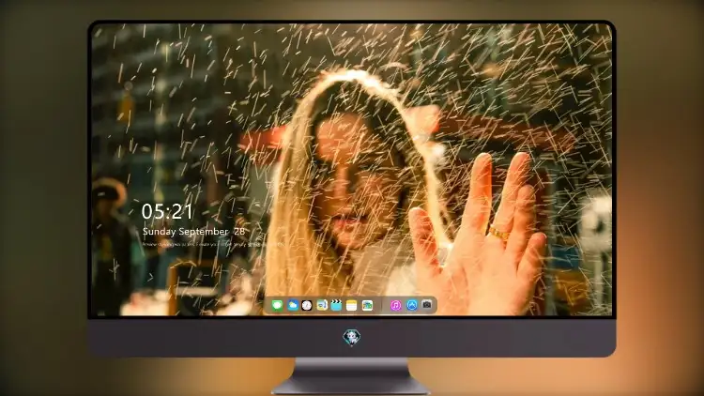Open the Camera app in the dock
The height and width of the screenshot is (396, 704).
427,305
